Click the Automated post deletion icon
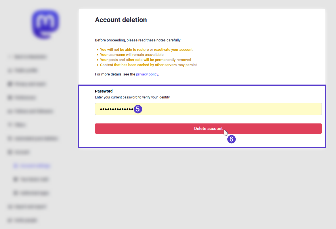 (10, 138)
